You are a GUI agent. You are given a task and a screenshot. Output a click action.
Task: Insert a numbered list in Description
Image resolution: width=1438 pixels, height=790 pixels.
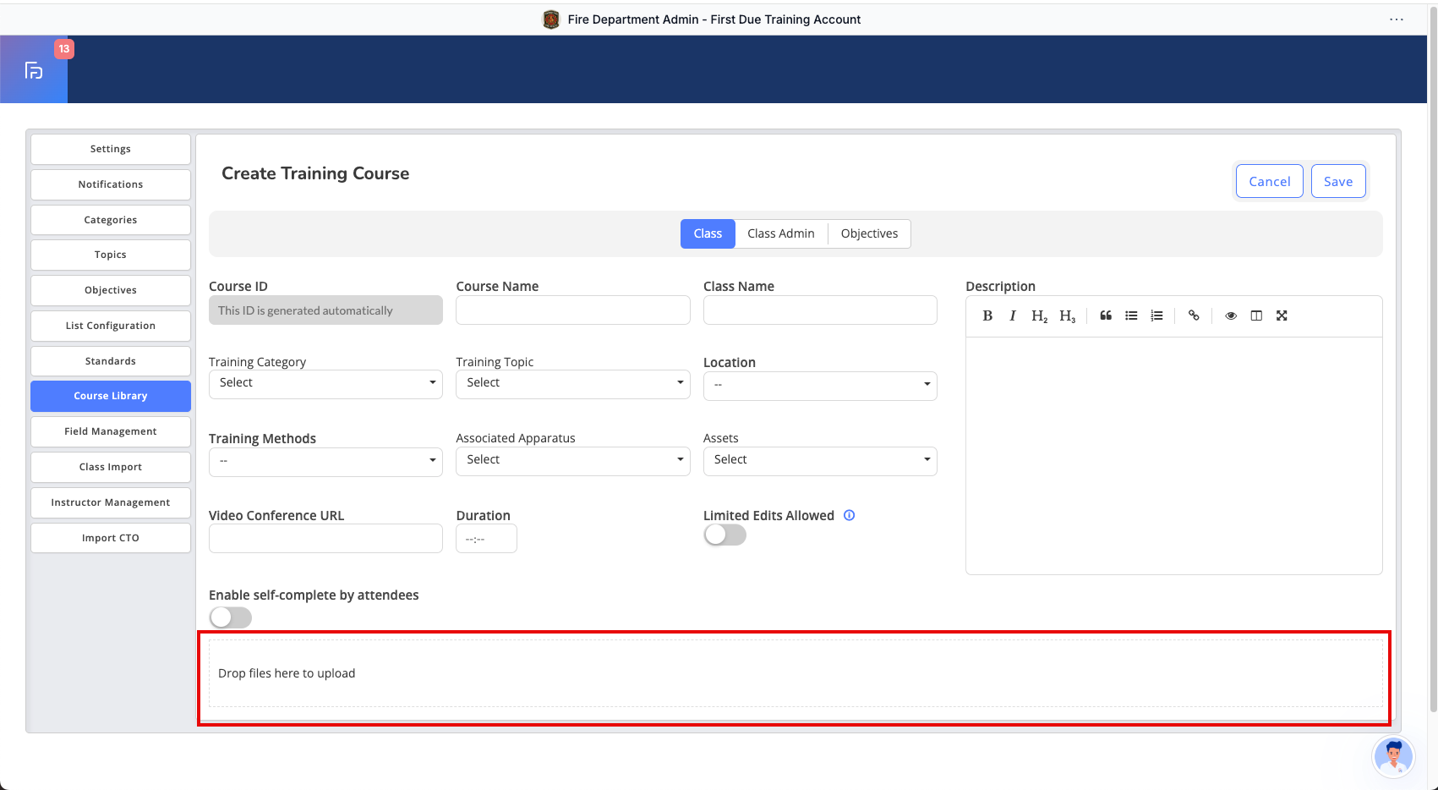coord(1156,315)
